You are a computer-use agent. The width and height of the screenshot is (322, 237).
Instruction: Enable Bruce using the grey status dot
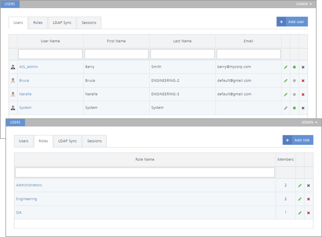pos(294,81)
